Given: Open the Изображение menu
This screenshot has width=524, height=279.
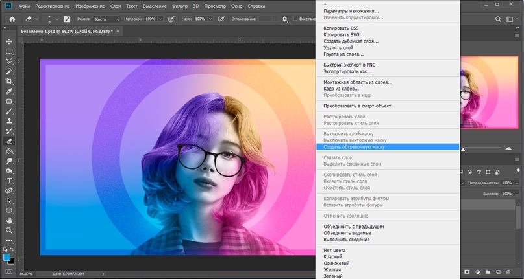Looking at the screenshot, I should pyautogui.click(x=90, y=6).
